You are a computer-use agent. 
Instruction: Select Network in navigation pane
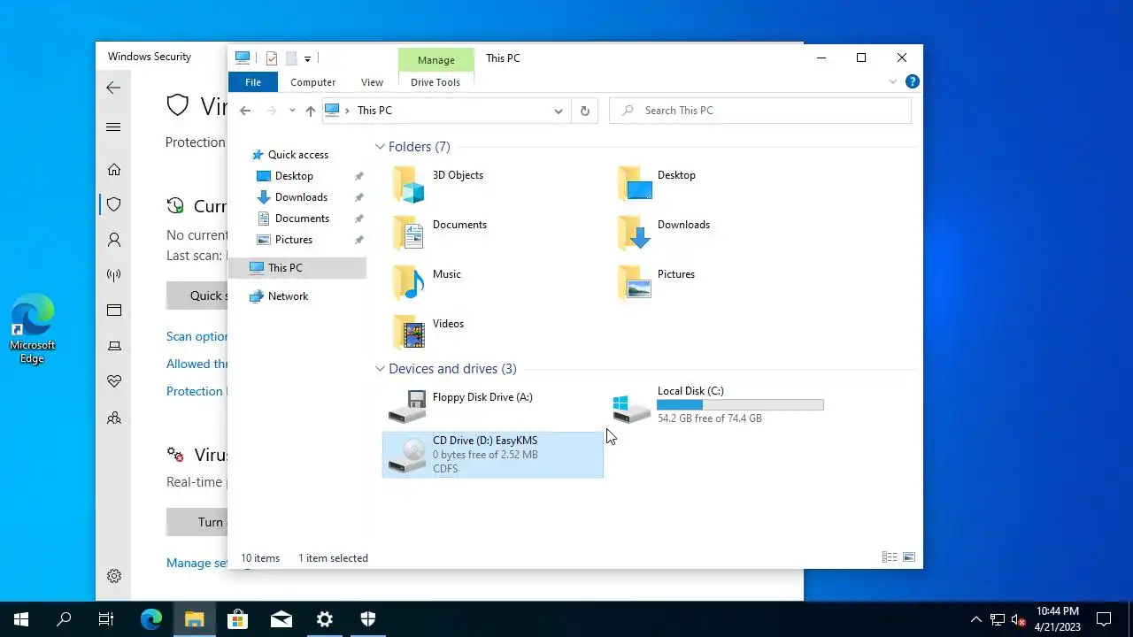tap(279, 296)
